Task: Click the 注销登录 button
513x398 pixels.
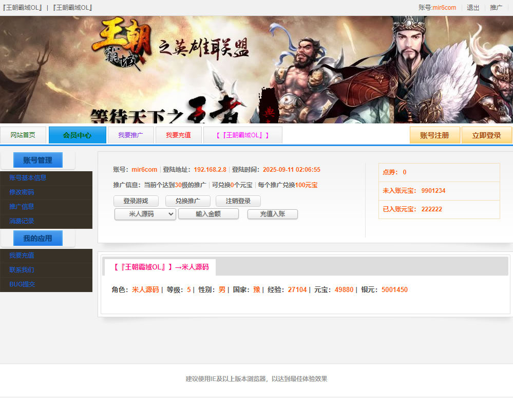Action: coord(238,201)
